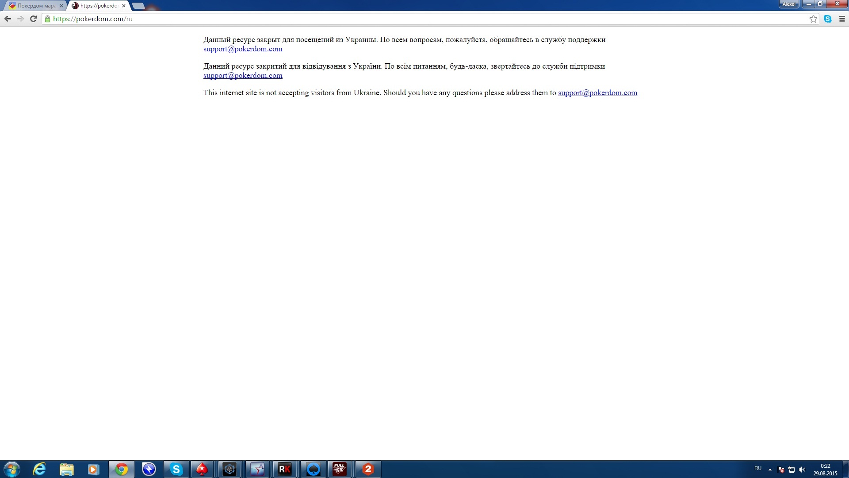Viewport: 849px width, 478px height.
Task: Restore down the Chrome window
Action: pyautogui.click(x=820, y=4)
